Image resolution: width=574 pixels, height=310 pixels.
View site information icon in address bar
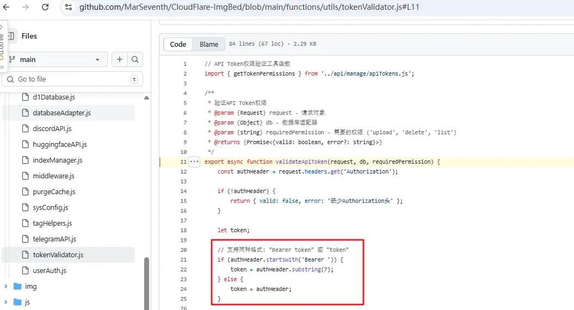click(x=68, y=7)
